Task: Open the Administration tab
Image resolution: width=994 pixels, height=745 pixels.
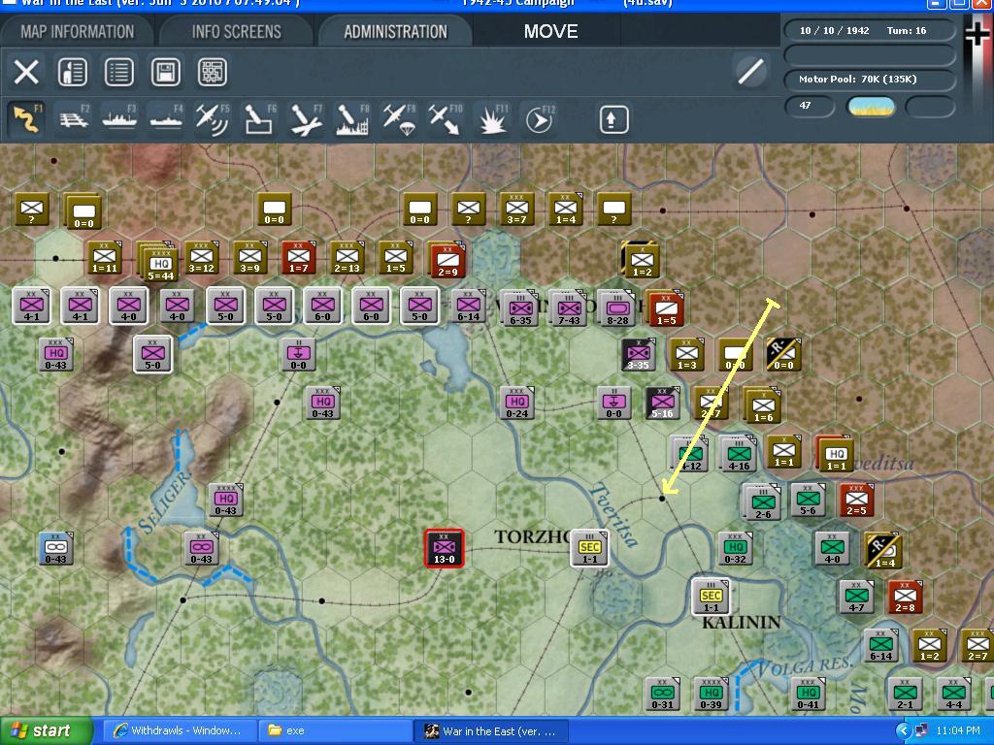Action: (396, 32)
